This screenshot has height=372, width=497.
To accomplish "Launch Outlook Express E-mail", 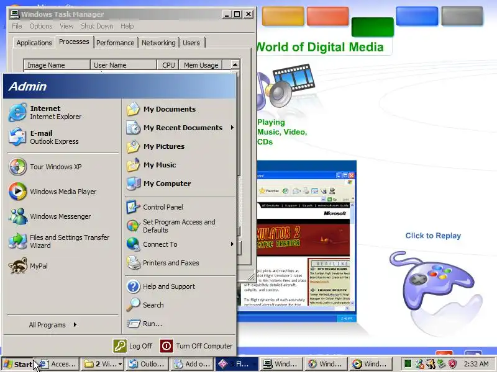I will click(63, 137).
